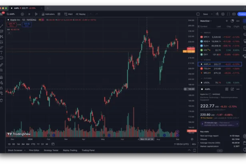Toggle ADJ adjusted price data
This screenshot has width=246, height=164.
(x=194, y=144)
